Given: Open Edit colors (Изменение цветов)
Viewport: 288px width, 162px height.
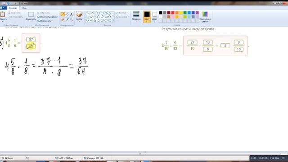Looking at the screenshot, I should [x=205, y=17].
